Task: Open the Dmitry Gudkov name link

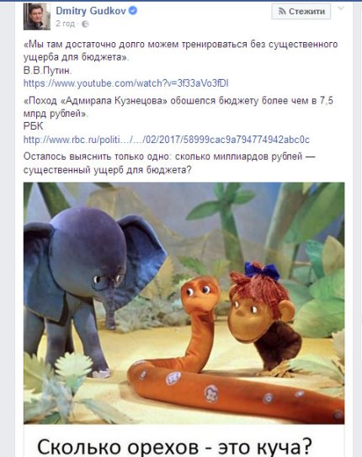Action: [x=91, y=11]
